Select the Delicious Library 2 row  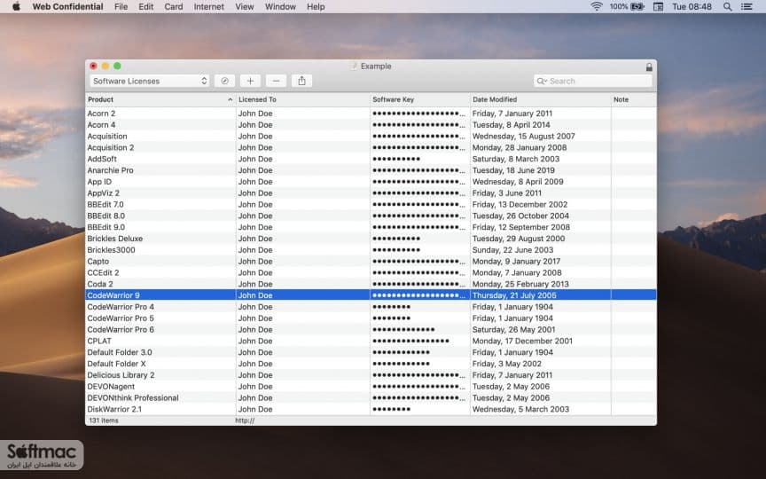click(x=371, y=375)
